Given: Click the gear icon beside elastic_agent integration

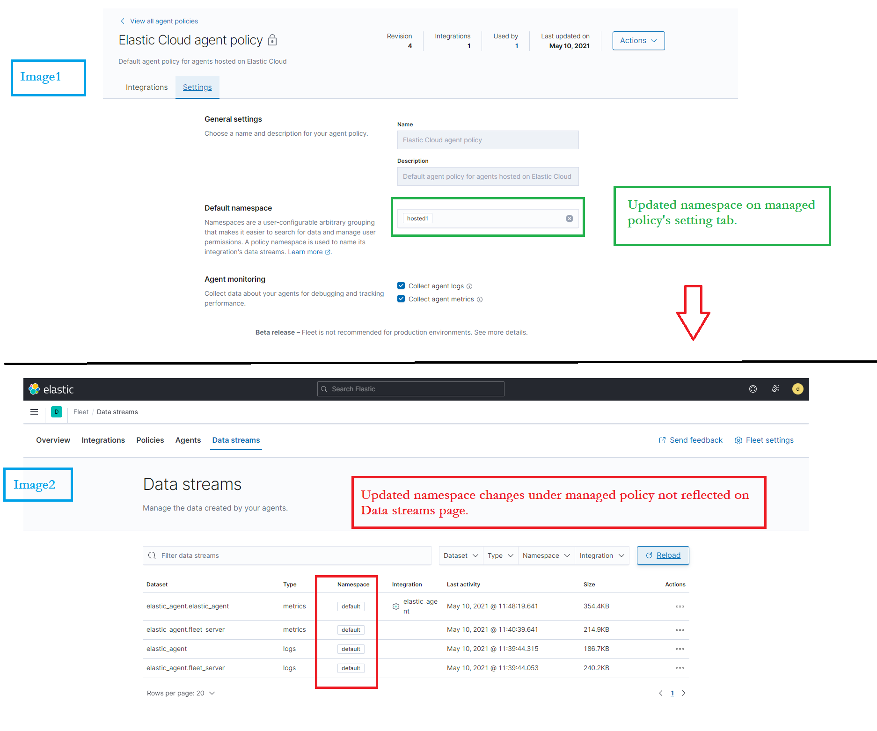Looking at the screenshot, I should (395, 606).
